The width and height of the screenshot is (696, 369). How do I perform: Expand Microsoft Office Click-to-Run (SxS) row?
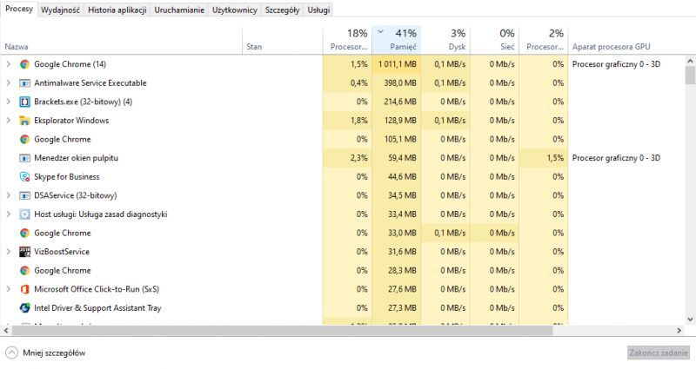click(x=8, y=289)
